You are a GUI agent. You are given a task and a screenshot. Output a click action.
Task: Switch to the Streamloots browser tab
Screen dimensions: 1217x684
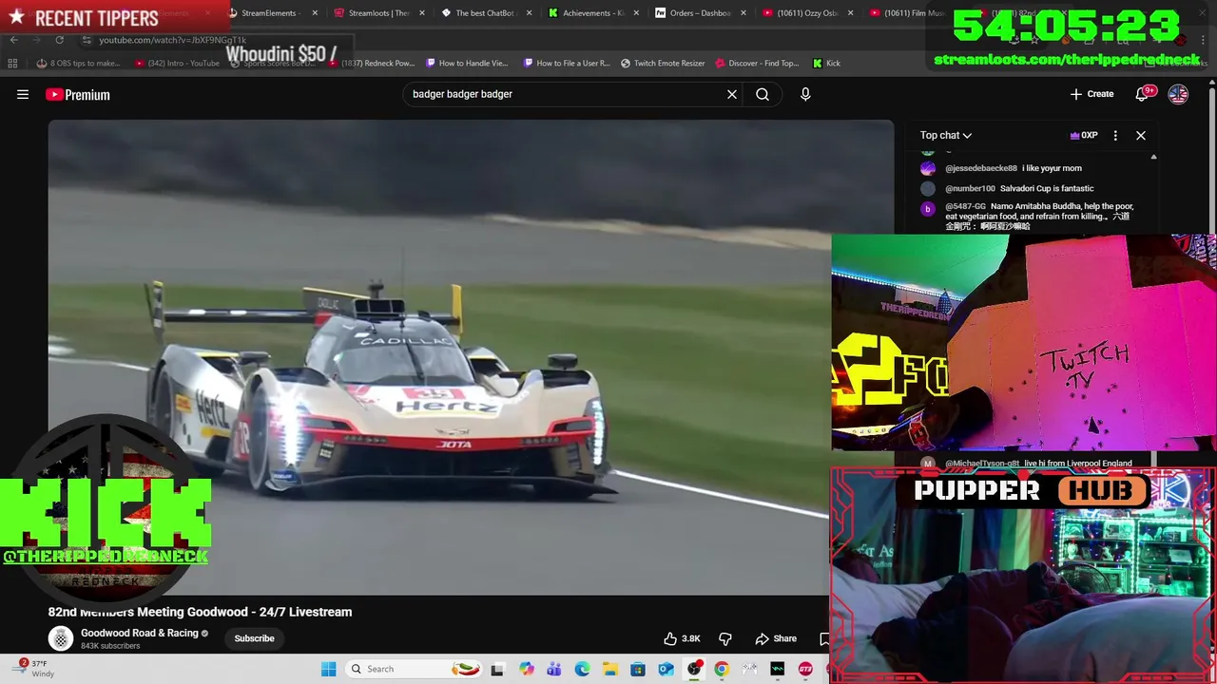[x=377, y=13]
